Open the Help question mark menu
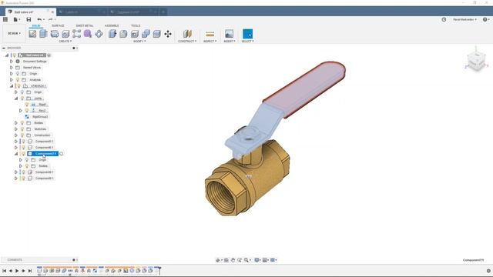The height and width of the screenshot is (277, 493). pos(486,19)
